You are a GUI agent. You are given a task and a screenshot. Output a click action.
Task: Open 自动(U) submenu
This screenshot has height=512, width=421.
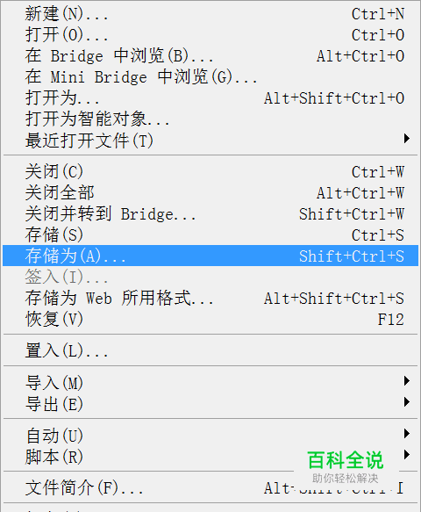[x=210, y=436]
